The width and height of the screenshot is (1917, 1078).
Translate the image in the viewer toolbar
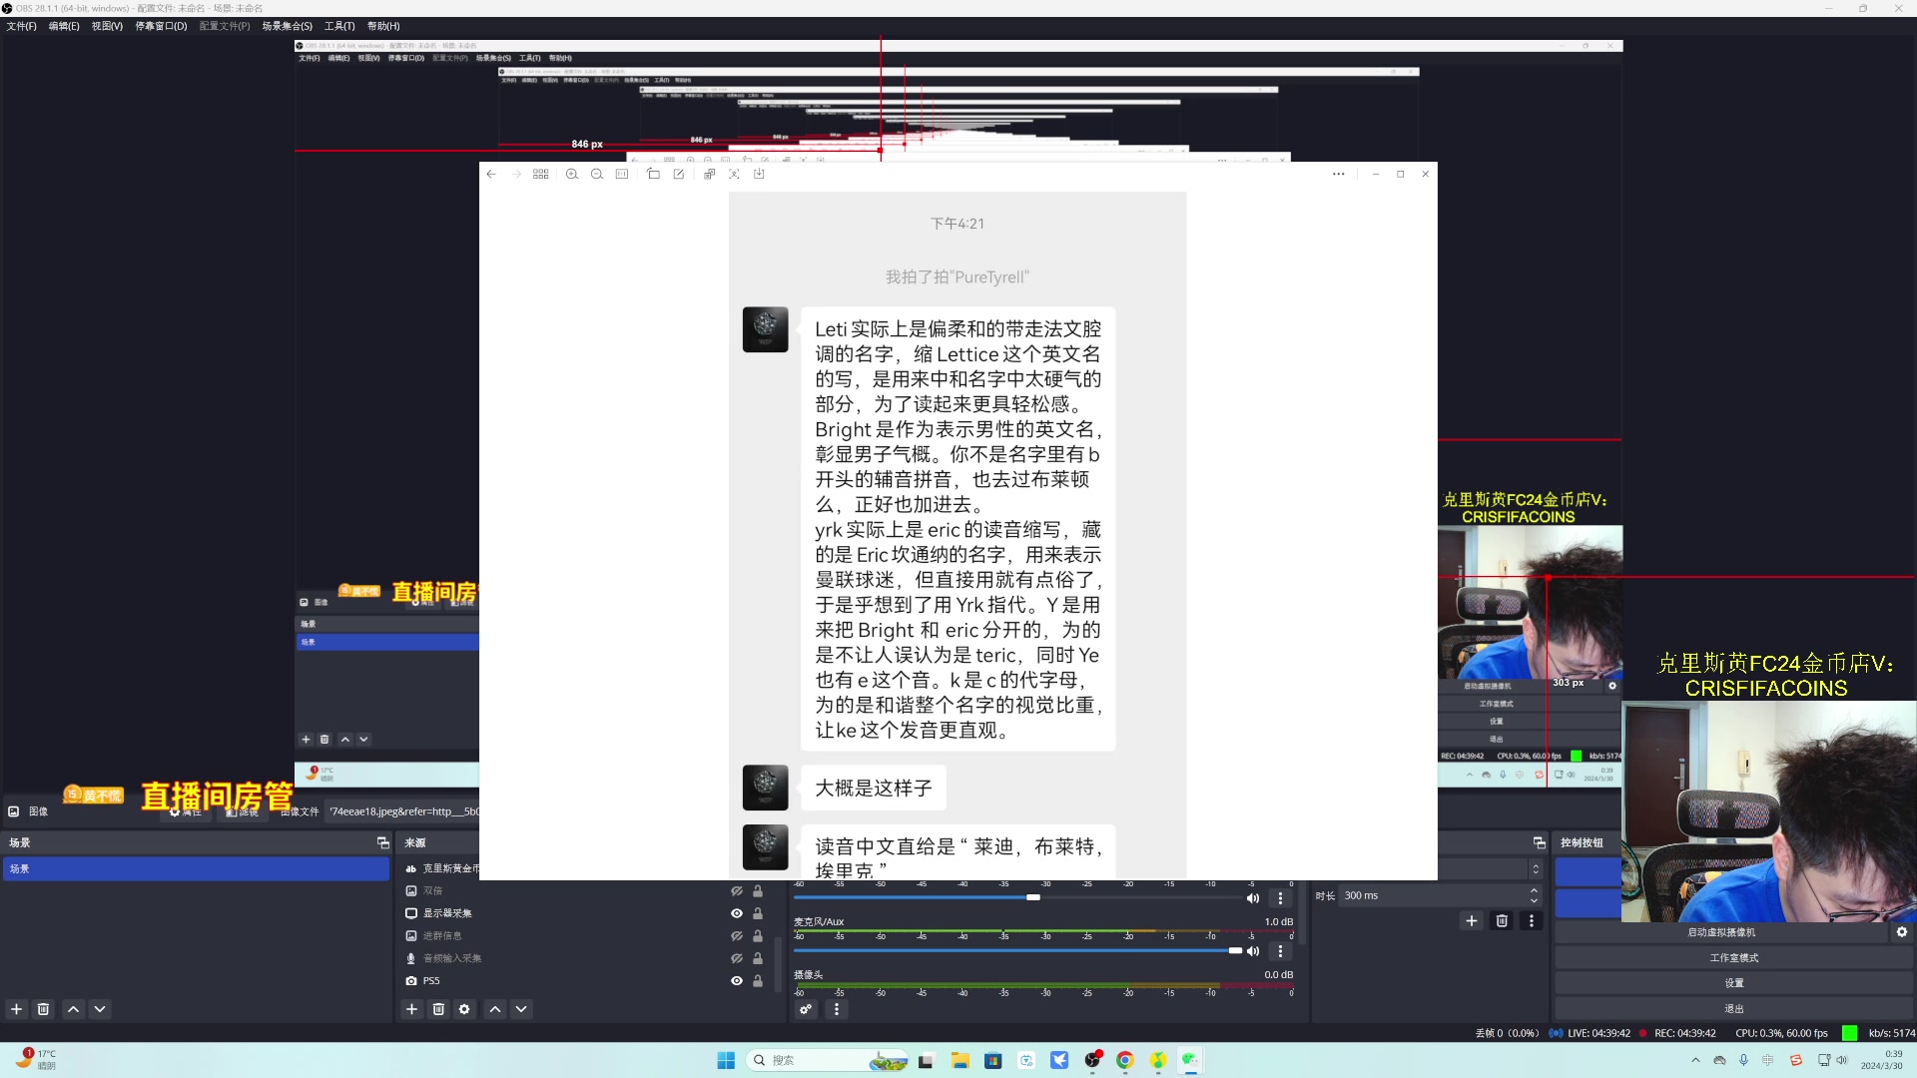[x=709, y=174]
